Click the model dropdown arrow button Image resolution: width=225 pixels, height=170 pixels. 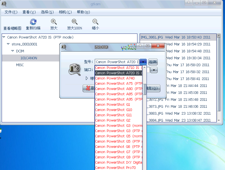[143, 62]
